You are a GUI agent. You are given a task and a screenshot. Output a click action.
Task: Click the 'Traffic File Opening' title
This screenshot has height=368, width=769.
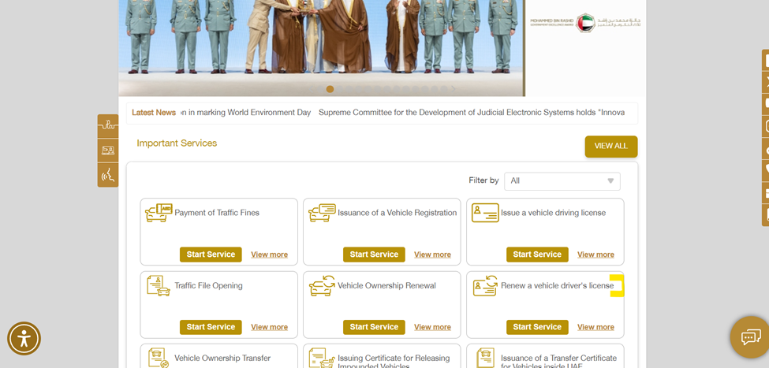click(208, 286)
